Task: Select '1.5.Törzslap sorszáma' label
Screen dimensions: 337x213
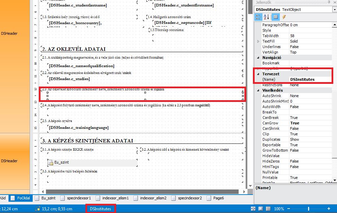Action: pos(167,30)
